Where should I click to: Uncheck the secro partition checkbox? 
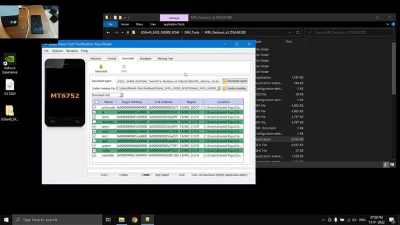tap(94, 126)
